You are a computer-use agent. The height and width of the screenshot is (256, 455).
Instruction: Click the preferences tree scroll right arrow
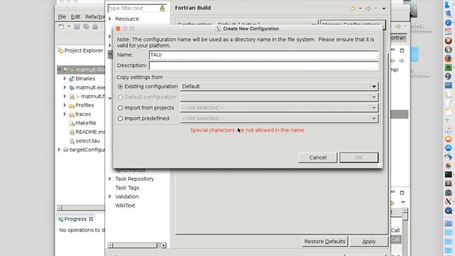164,245
